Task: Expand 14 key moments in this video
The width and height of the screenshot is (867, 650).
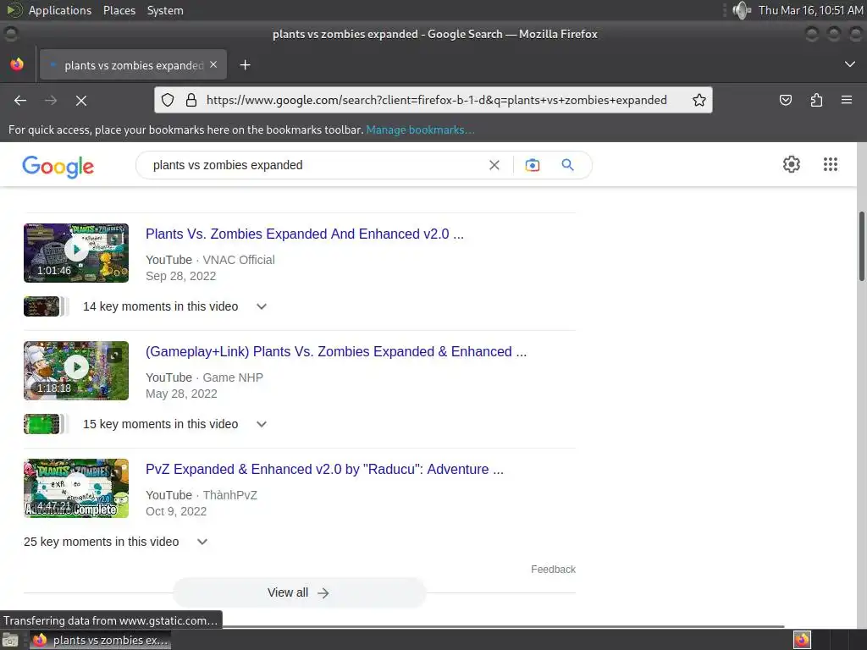Action: coord(262,306)
